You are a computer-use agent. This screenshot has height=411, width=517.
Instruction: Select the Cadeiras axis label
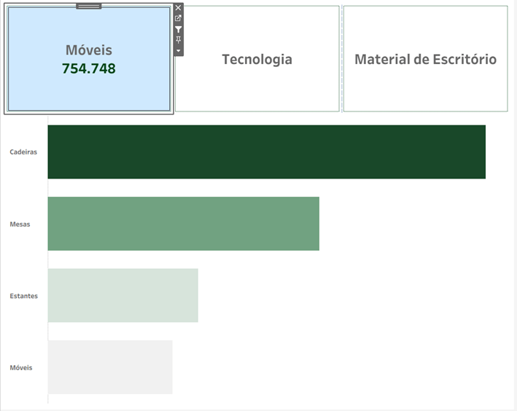coord(23,152)
